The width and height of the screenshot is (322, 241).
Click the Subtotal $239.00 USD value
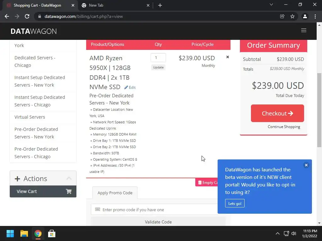(290, 59)
